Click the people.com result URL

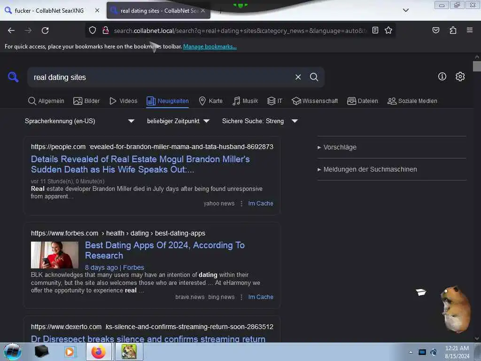(x=152, y=147)
